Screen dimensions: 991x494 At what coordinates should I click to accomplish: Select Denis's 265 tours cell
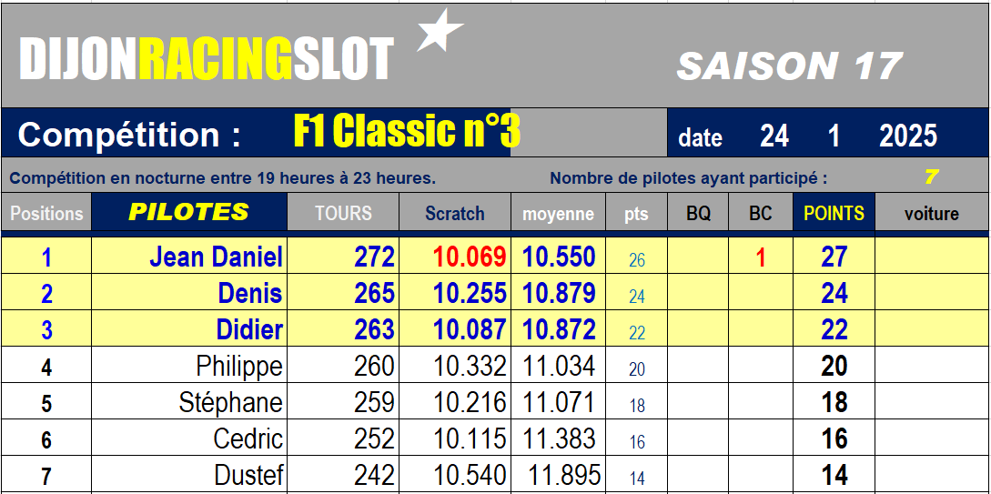pyautogui.click(x=343, y=292)
